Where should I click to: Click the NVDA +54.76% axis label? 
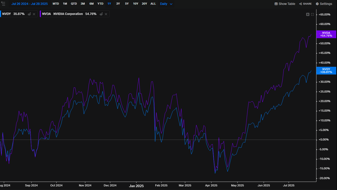(x=326, y=34)
